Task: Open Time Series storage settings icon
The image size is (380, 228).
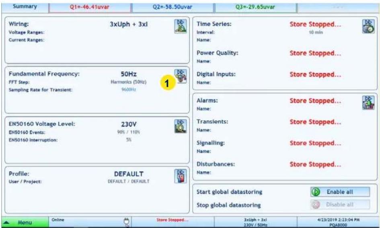Action: tap(368, 26)
